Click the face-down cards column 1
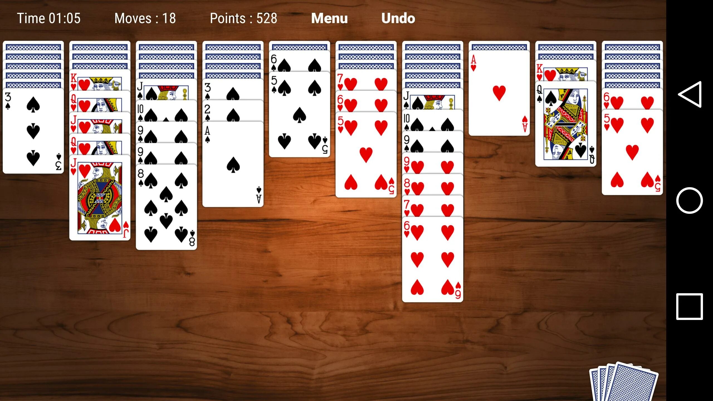The width and height of the screenshot is (713, 401). pos(33,59)
